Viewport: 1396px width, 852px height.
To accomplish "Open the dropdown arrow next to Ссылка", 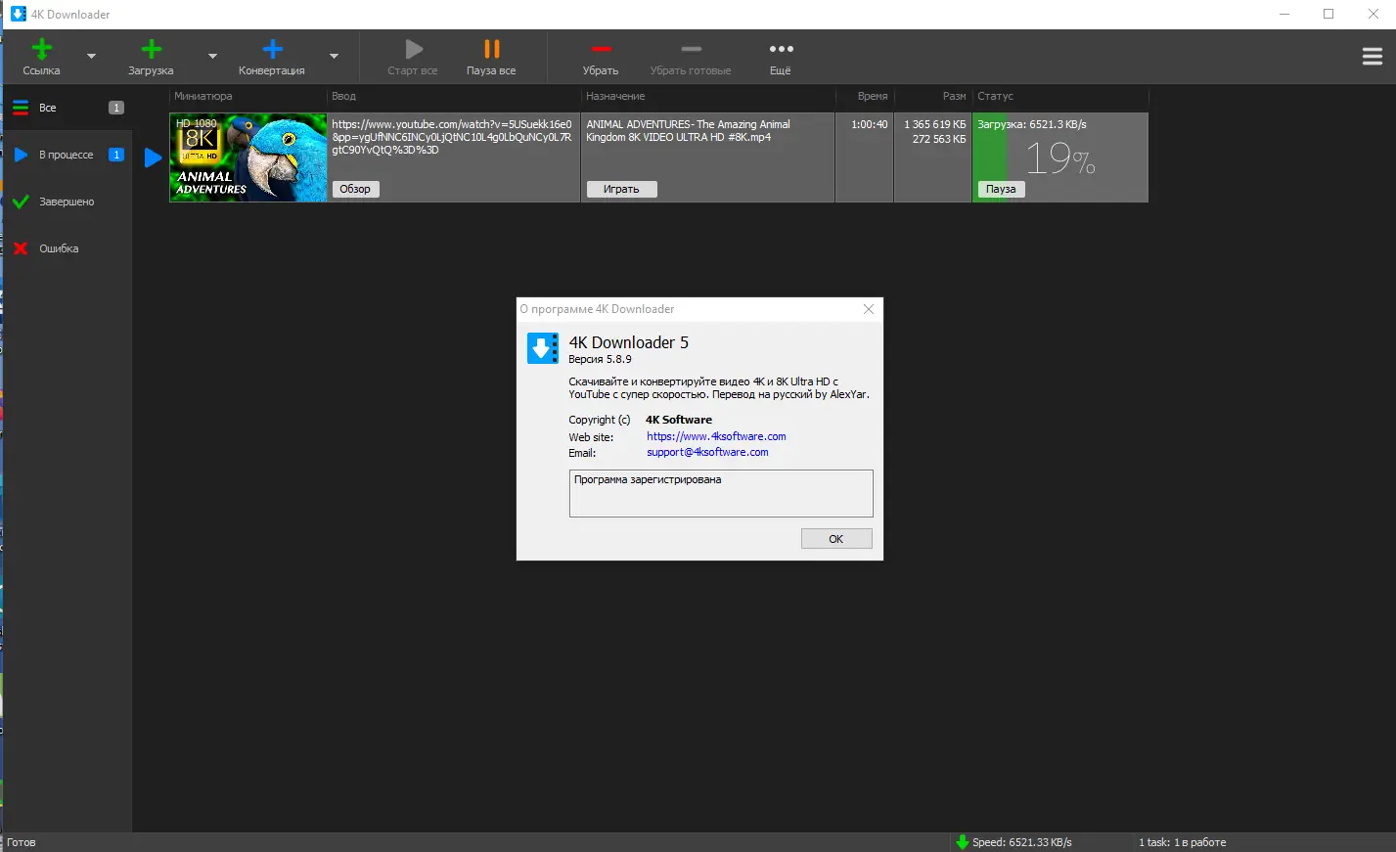I will [91, 57].
